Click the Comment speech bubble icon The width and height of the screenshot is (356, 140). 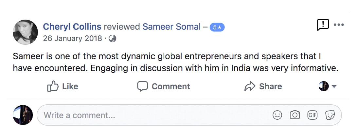click(142, 86)
